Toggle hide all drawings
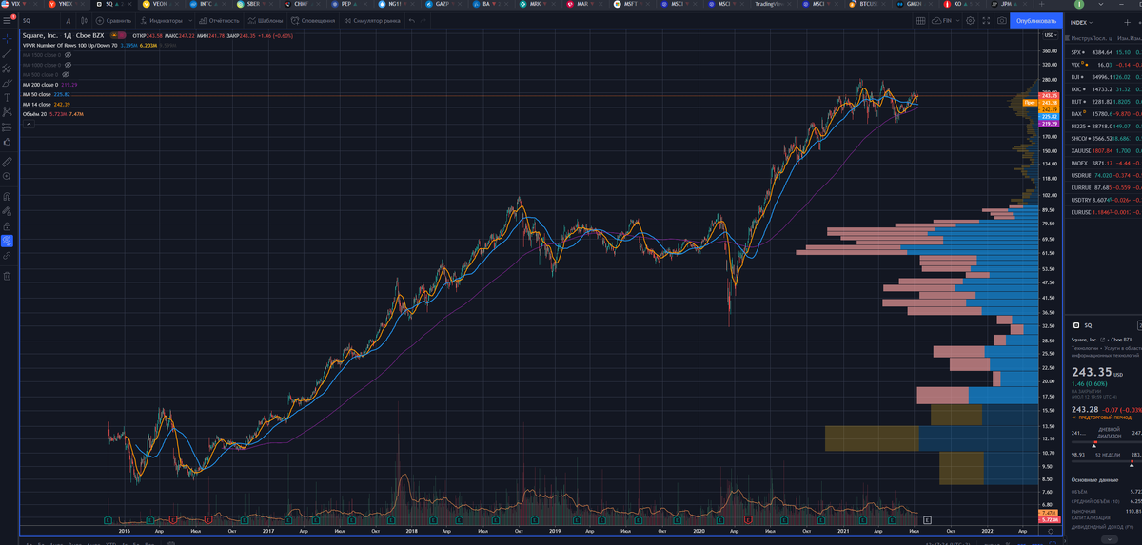1142x545 pixels. 8,241
